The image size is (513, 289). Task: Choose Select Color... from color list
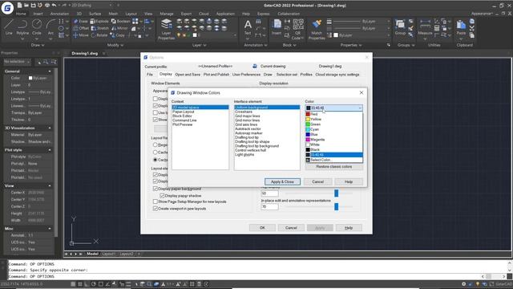(334, 160)
